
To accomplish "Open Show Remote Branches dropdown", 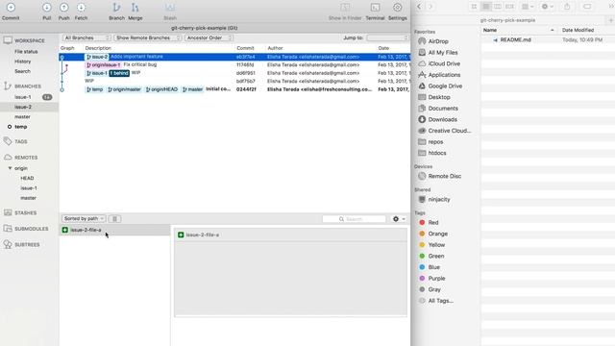I will coord(147,37).
